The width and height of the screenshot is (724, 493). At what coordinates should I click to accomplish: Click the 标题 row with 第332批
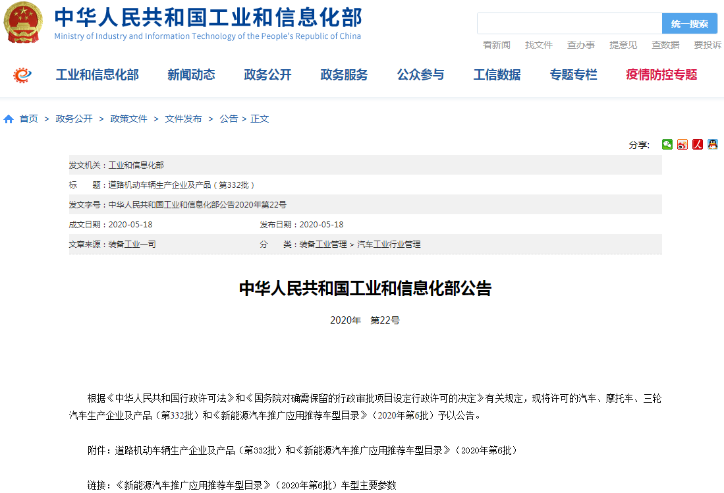pyautogui.click(x=365, y=185)
